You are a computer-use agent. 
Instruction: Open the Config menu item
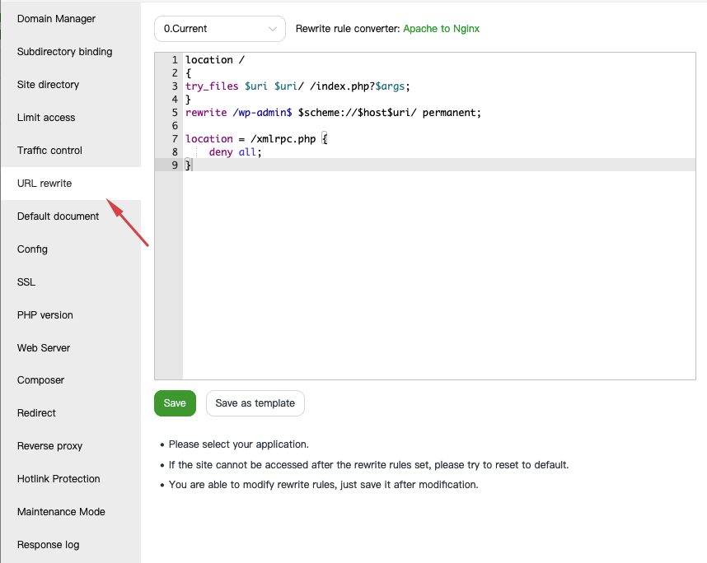(32, 249)
